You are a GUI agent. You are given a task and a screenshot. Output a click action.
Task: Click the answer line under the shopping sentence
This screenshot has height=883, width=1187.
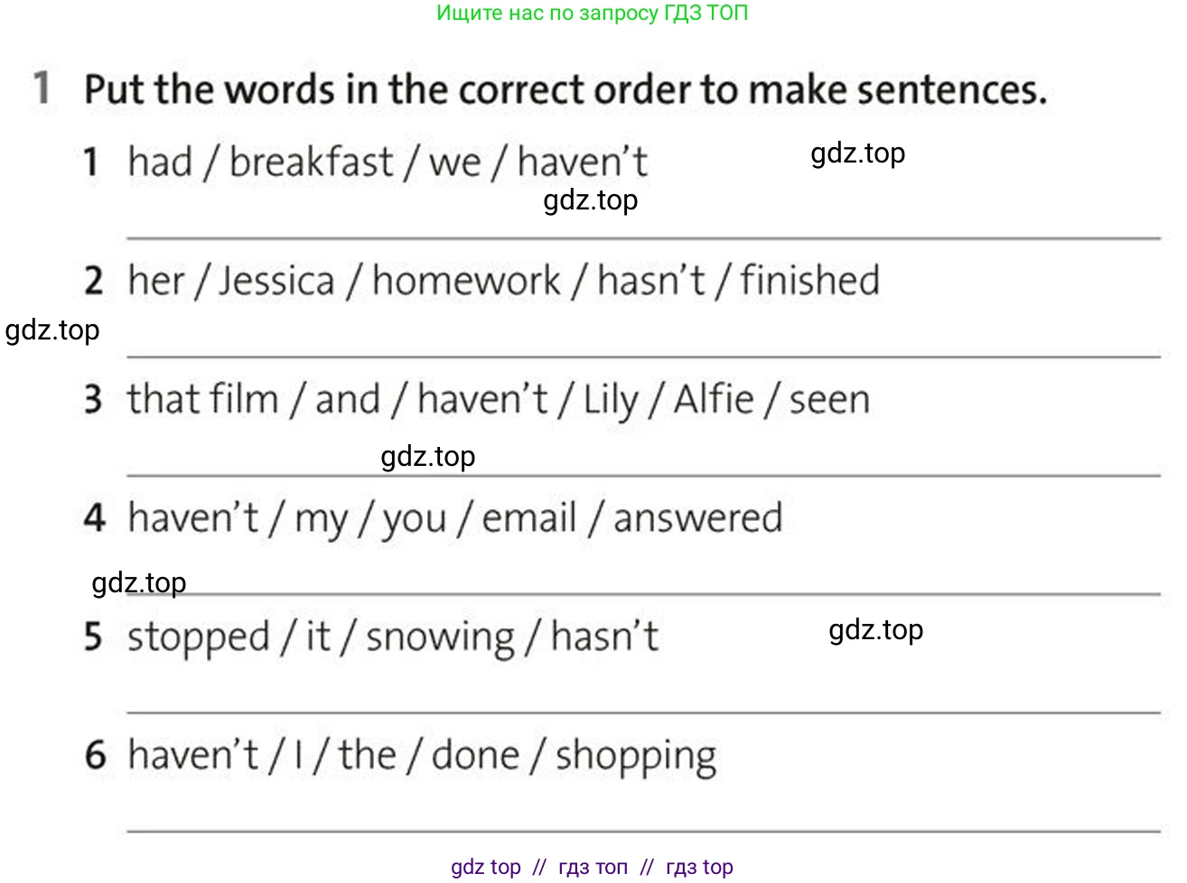tap(643, 832)
